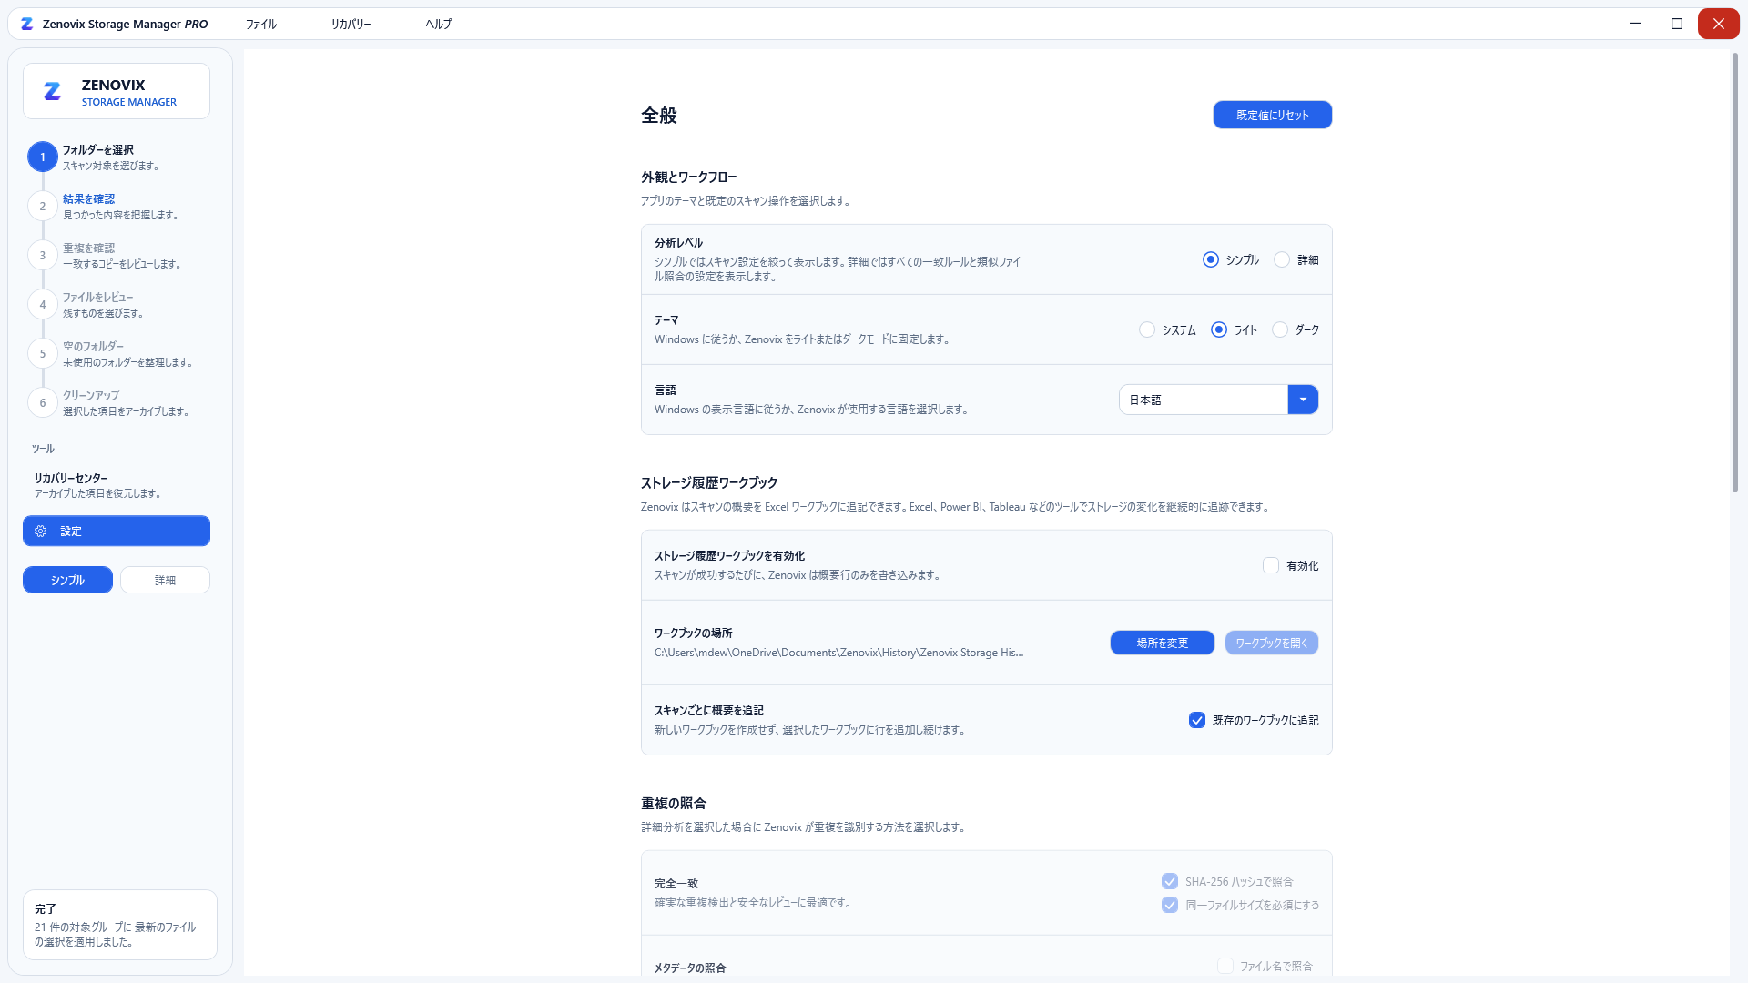The width and height of the screenshot is (1748, 983).
Task: Click the 空のフォルダー step label
Action: (x=93, y=347)
